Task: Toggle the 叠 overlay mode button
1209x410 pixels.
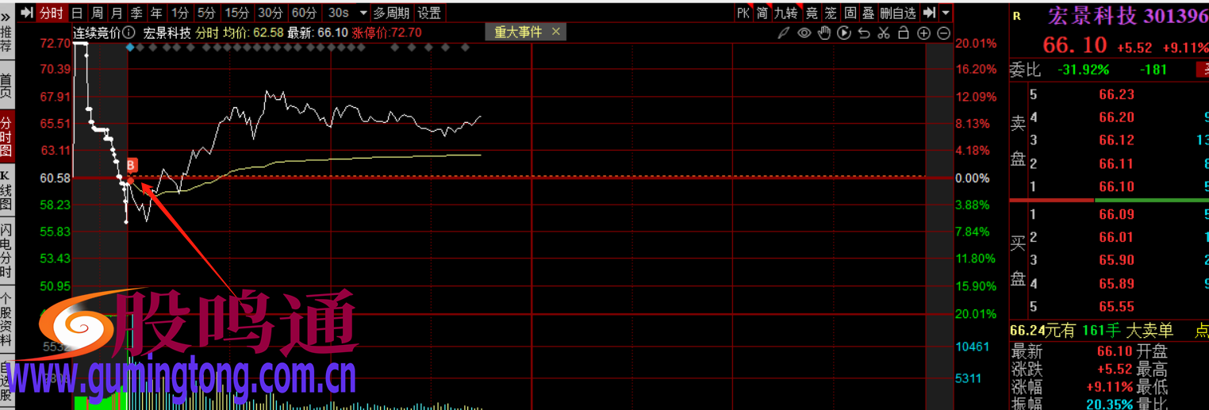Action: point(869,13)
